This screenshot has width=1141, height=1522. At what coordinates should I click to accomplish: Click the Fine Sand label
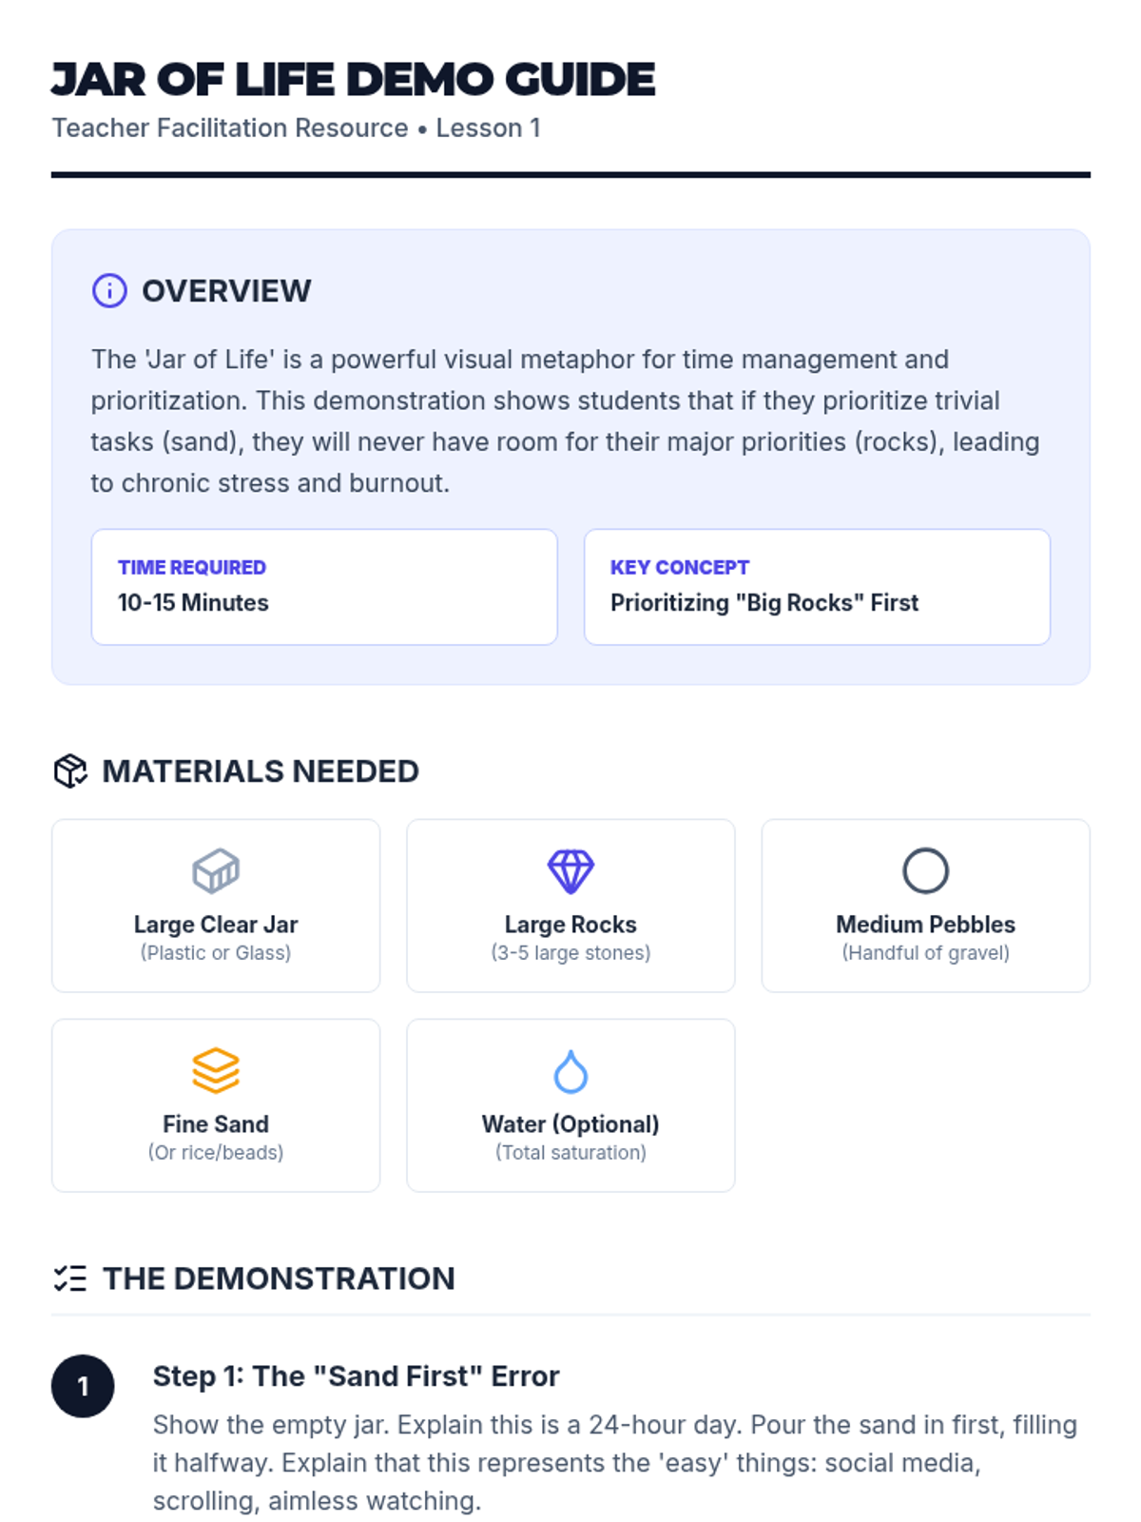(216, 1124)
